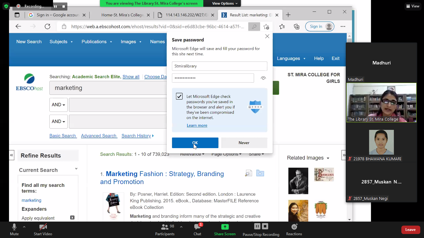
Task: Expand the first AND boolean dropdown
Action: pyautogui.click(x=58, y=105)
